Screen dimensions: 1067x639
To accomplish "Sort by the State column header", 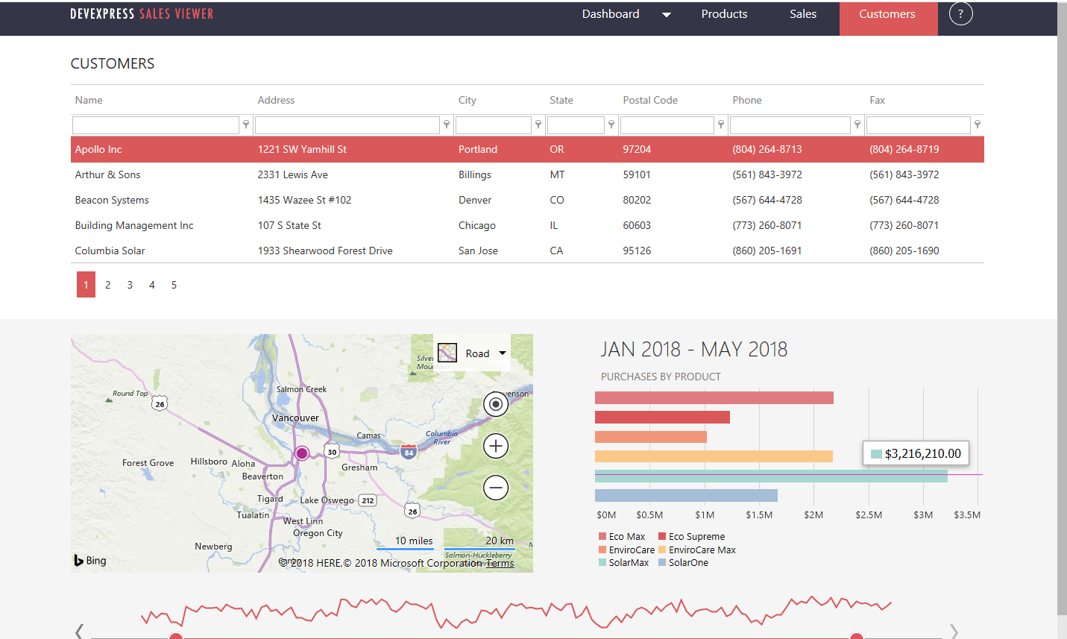I will click(x=561, y=100).
